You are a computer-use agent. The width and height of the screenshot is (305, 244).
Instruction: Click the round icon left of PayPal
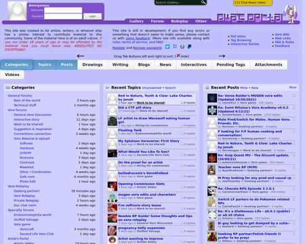pos(182,47)
